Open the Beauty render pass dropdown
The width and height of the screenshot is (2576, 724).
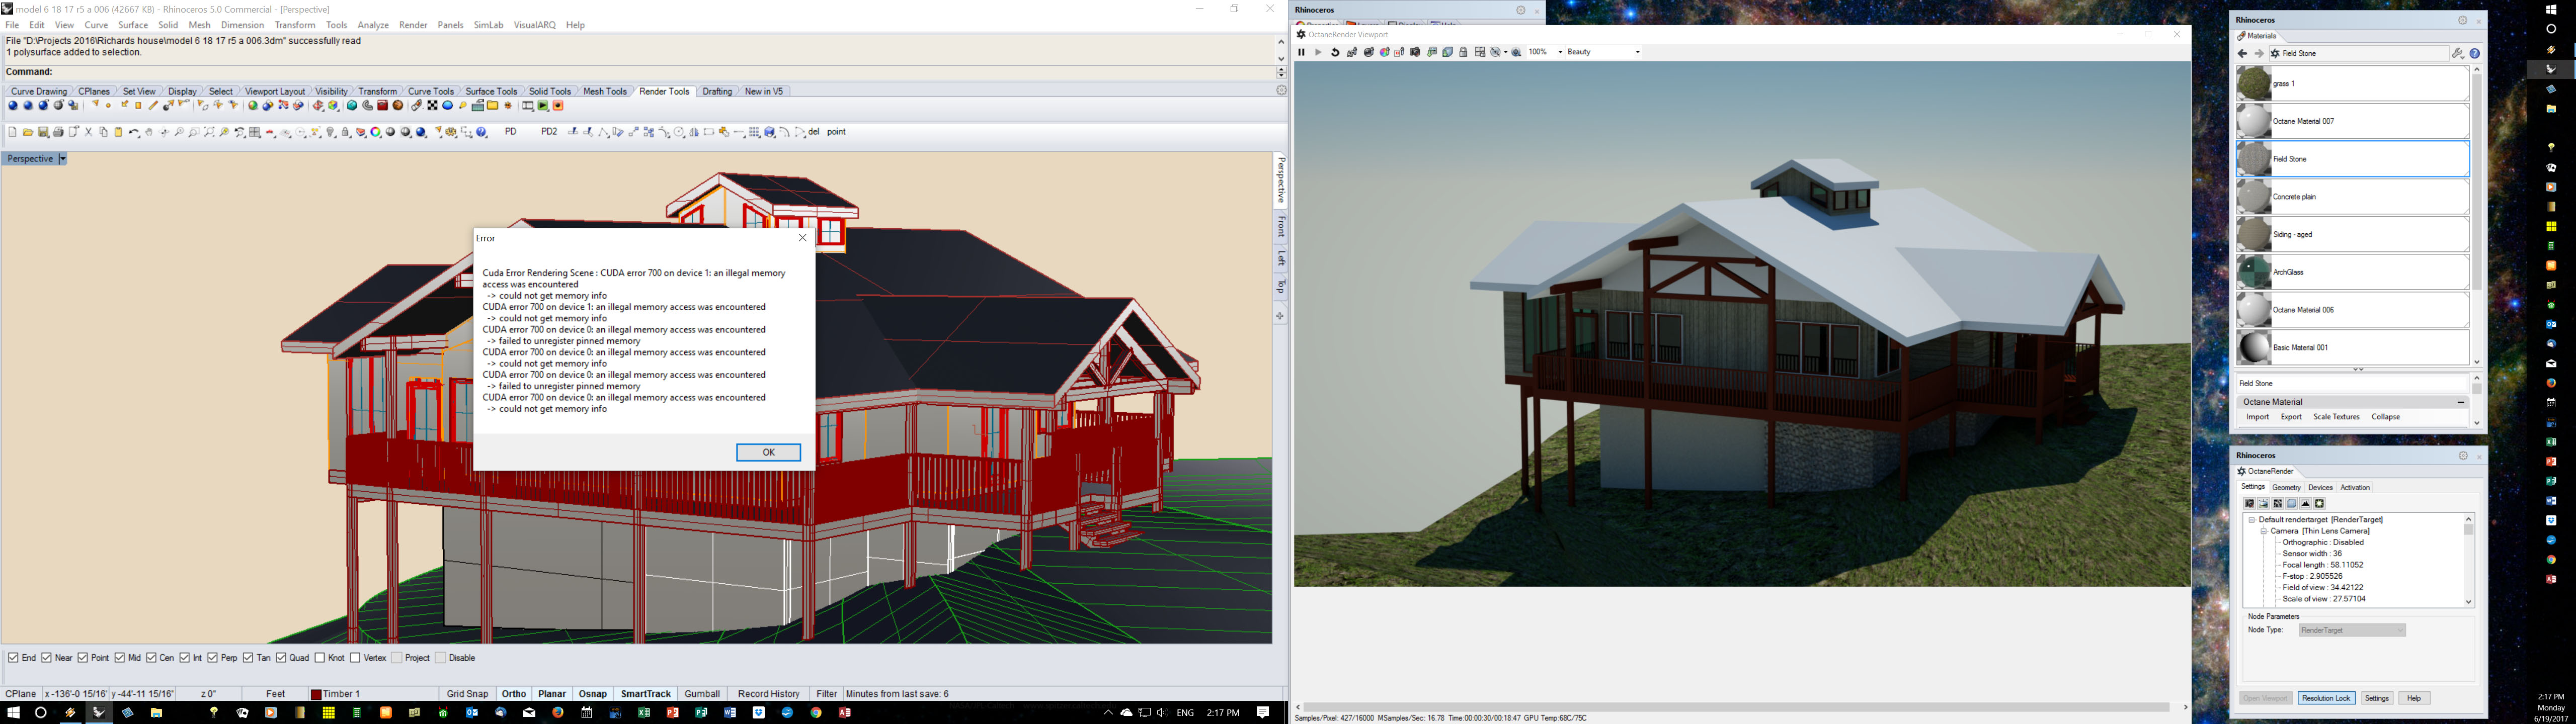[1638, 52]
